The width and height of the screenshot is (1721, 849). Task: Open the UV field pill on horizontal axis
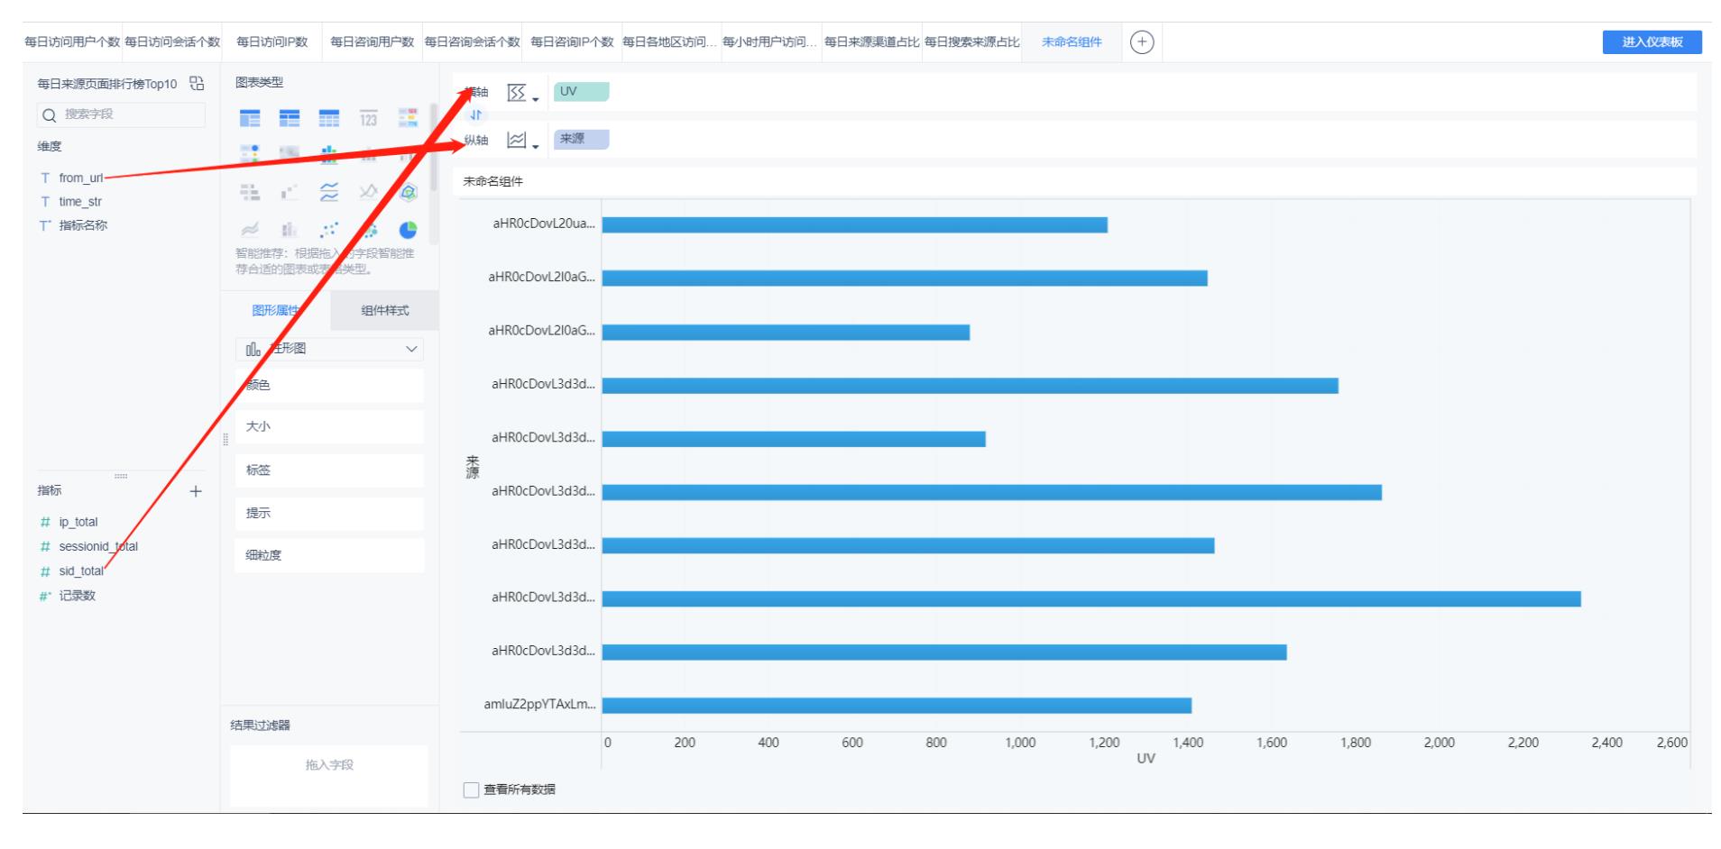pos(581,91)
